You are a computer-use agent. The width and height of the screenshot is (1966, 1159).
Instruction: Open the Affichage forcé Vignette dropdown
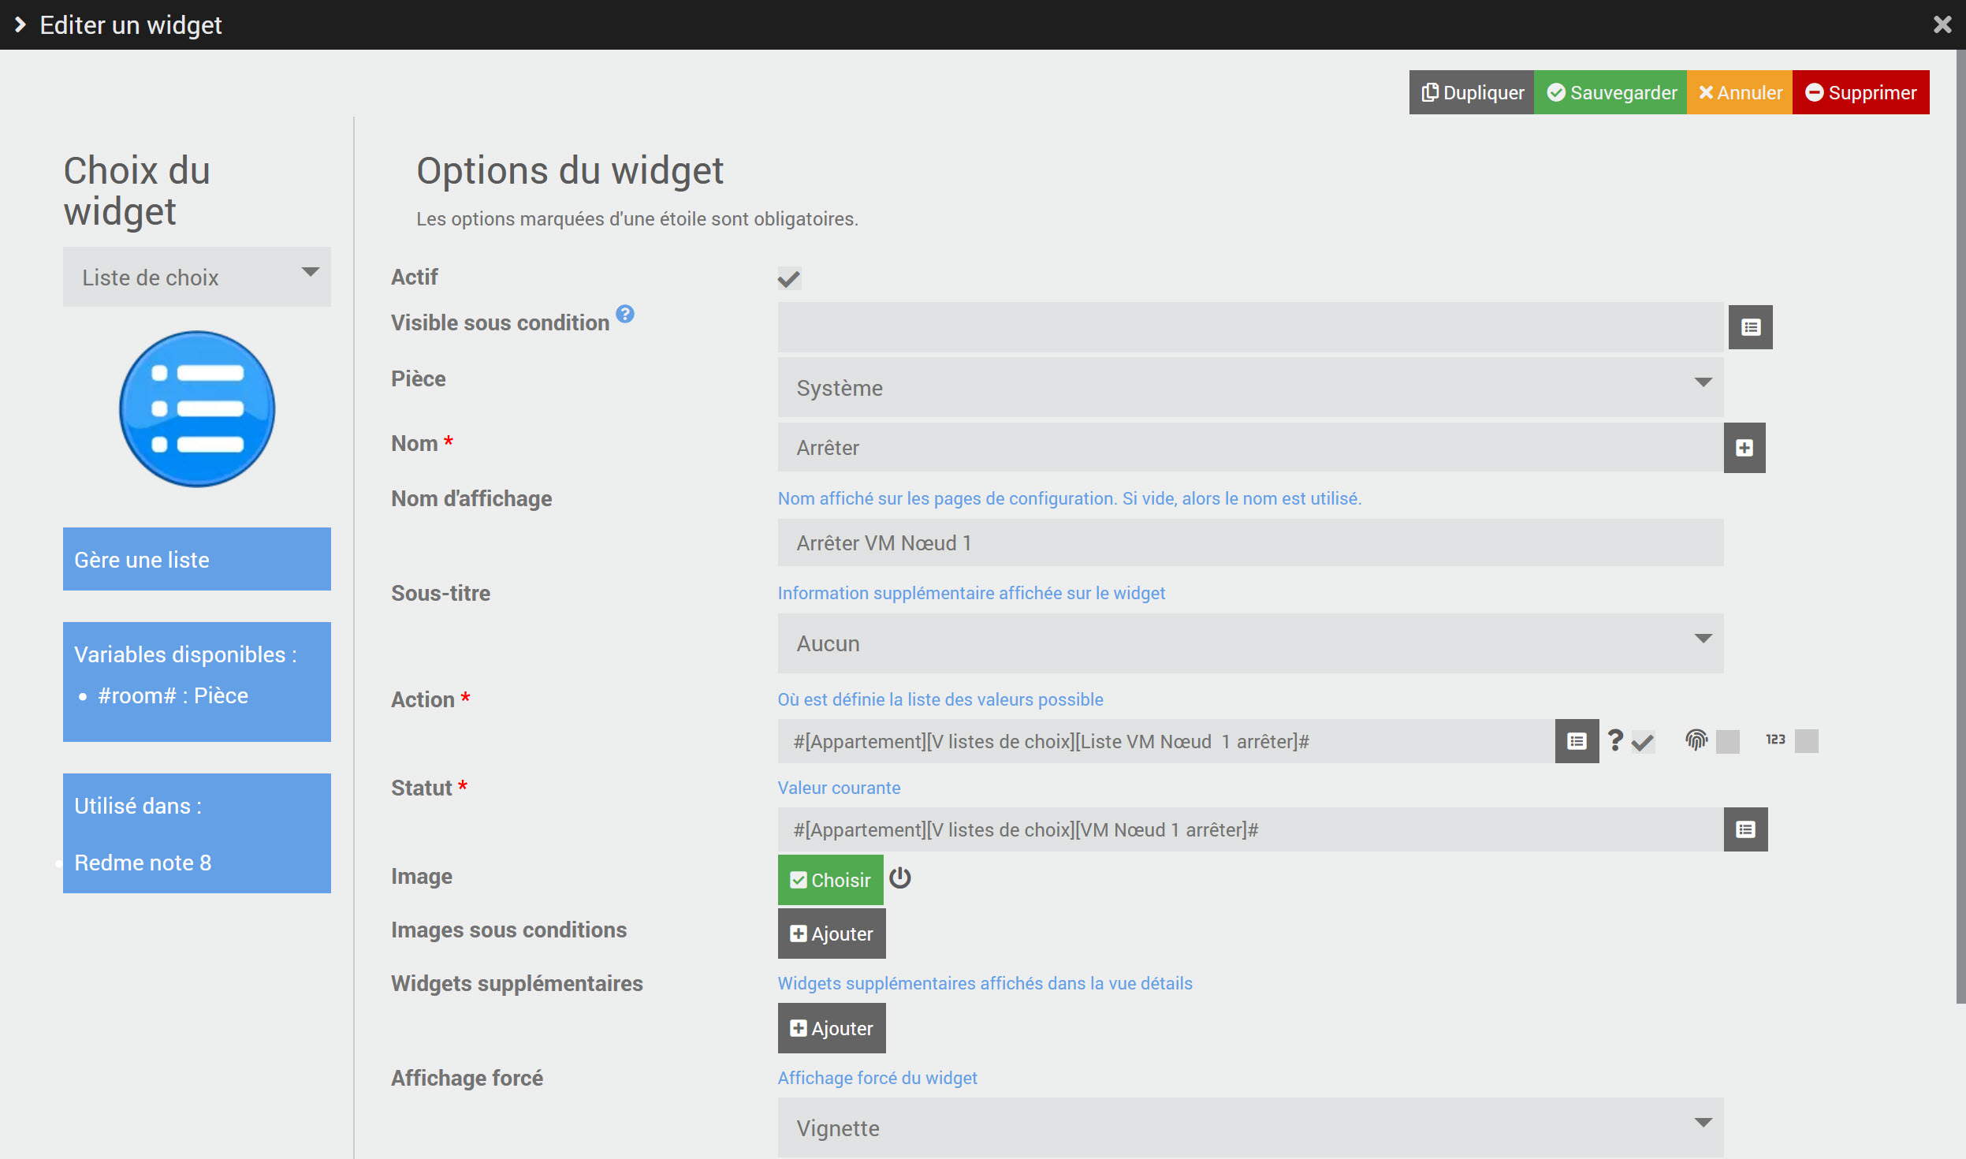click(1250, 1127)
